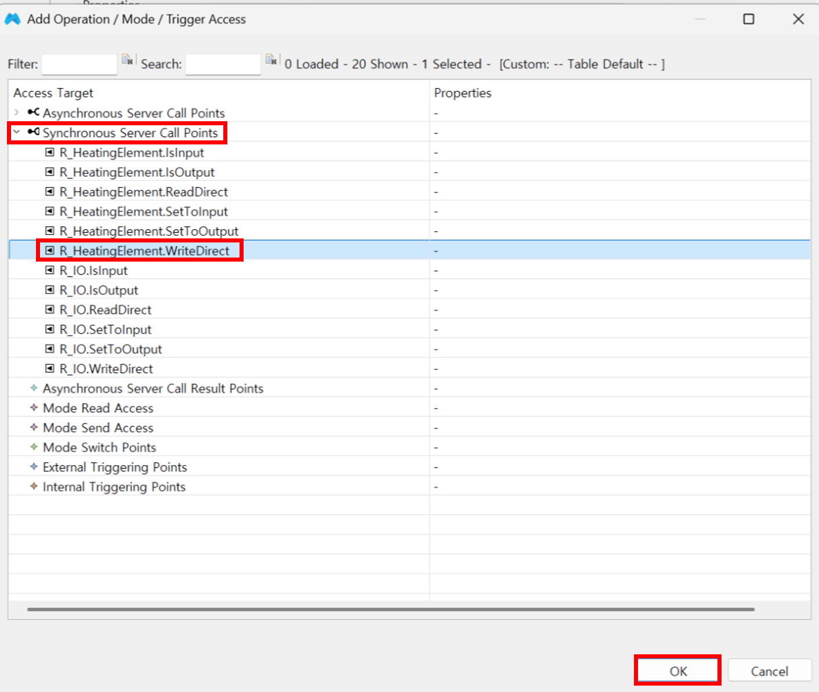Click into the Filter text field
819x692 pixels.
click(79, 64)
